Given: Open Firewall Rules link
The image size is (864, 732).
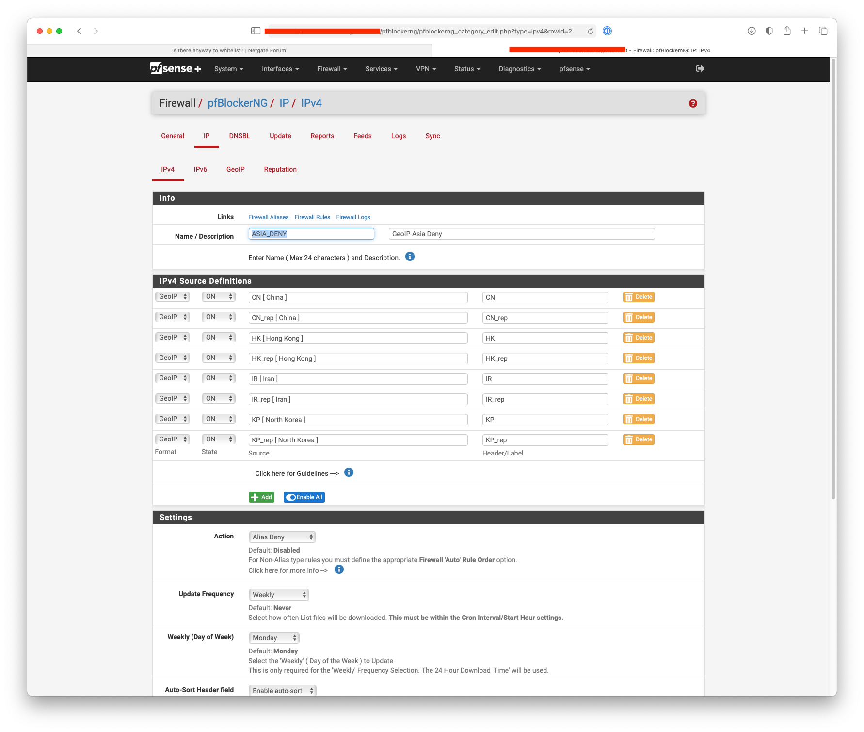Looking at the screenshot, I should [x=312, y=217].
